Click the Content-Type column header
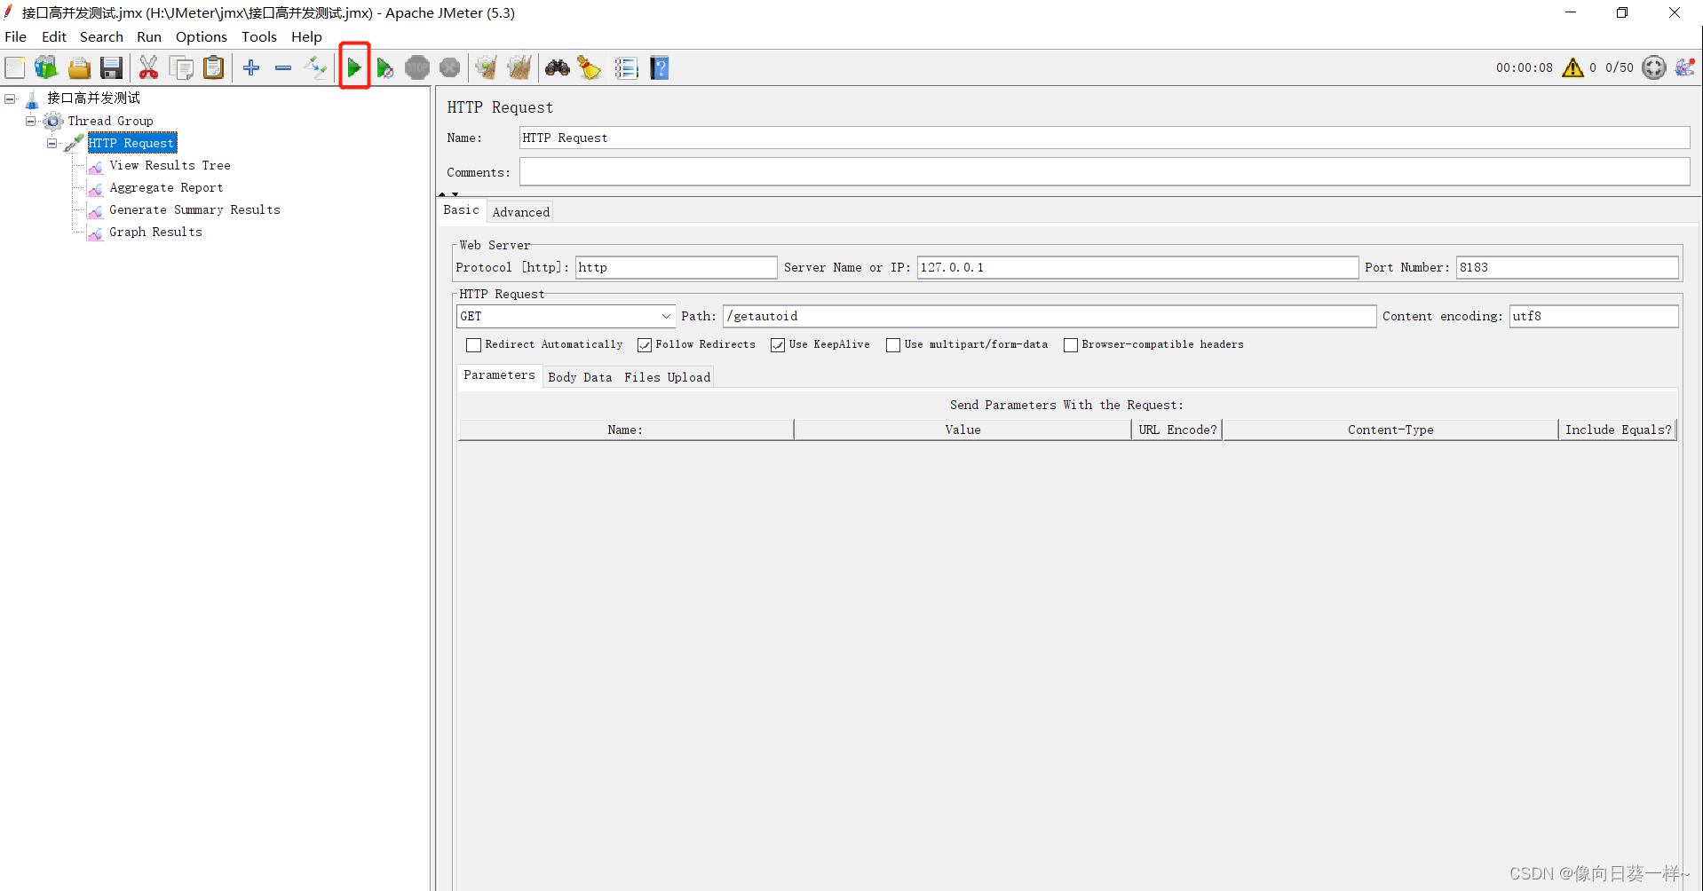1703x891 pixels. pyautogui.click(x=1390, y=430)
